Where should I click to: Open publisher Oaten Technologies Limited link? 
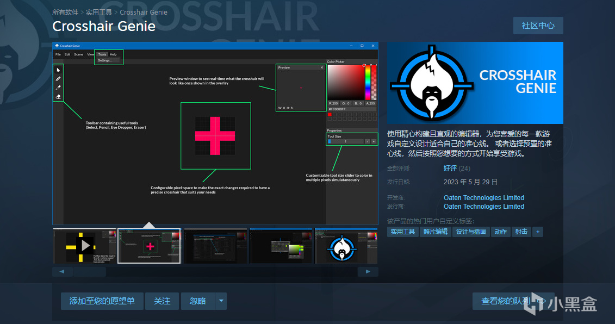(483, 207)
